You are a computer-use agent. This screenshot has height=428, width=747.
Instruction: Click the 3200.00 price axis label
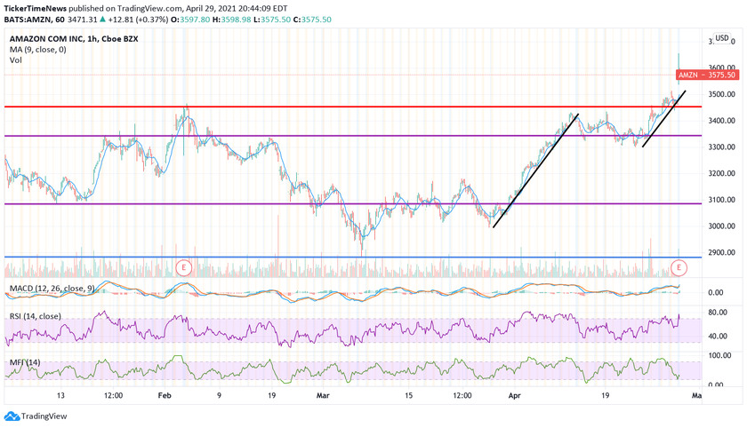pyautogui.click(x=721, y=173)
